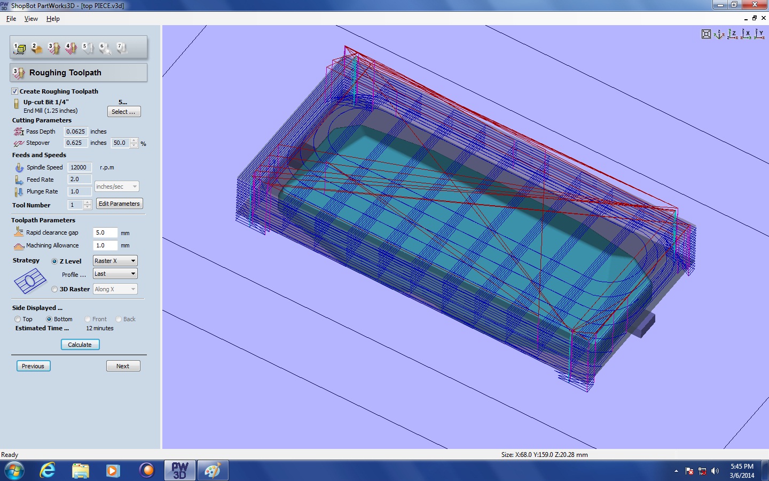This screenshot has width=769, height=481.
Task: Open Windows Media Player taskbar icon
Action: coord(113,470)
